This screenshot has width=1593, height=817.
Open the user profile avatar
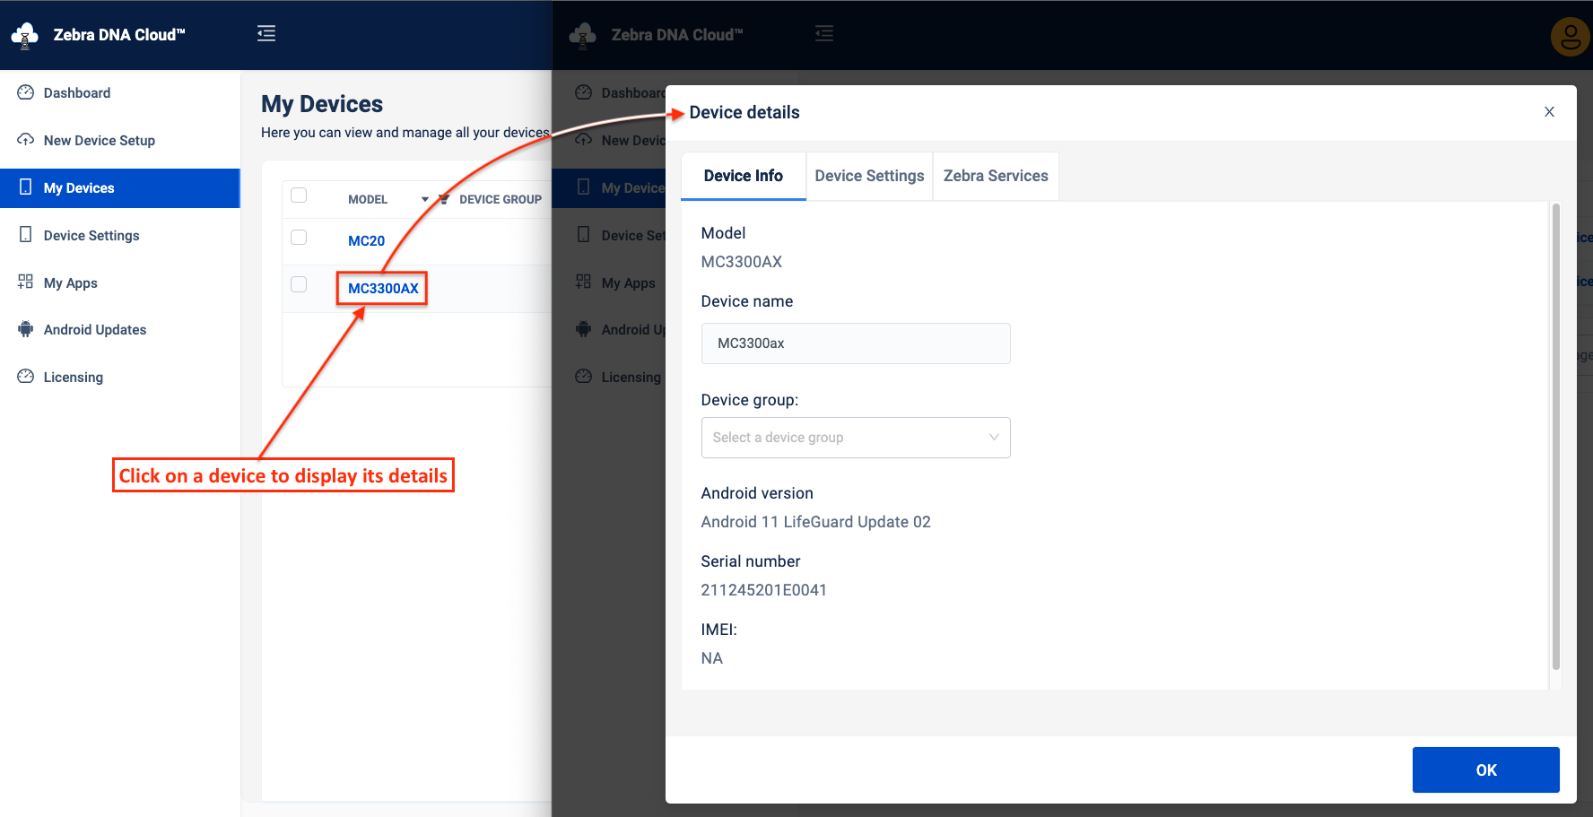tap(1570, 37)
